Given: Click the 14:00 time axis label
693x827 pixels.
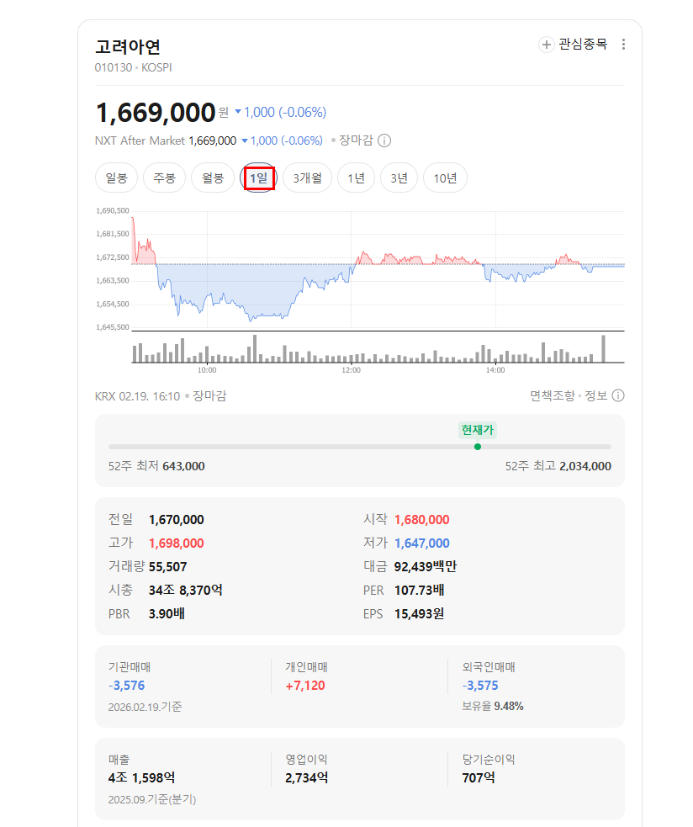Looking at the screenshot, I should click(x=495, y=370).
